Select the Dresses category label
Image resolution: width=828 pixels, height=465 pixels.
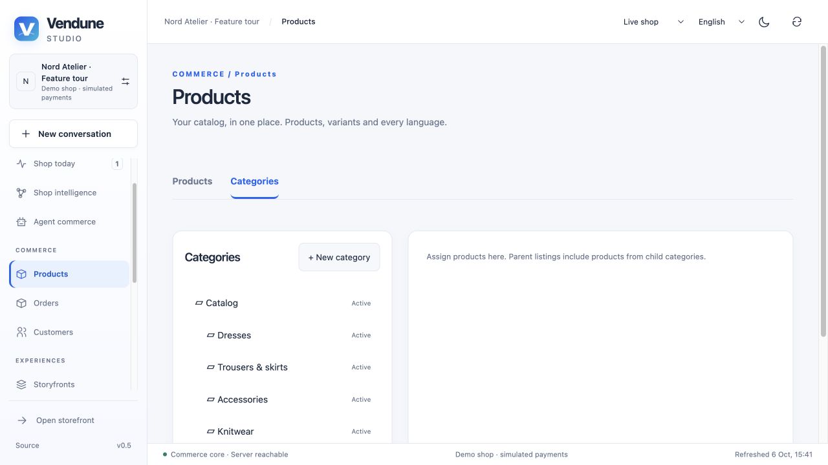pyautogui.click(x=234, y=335)
